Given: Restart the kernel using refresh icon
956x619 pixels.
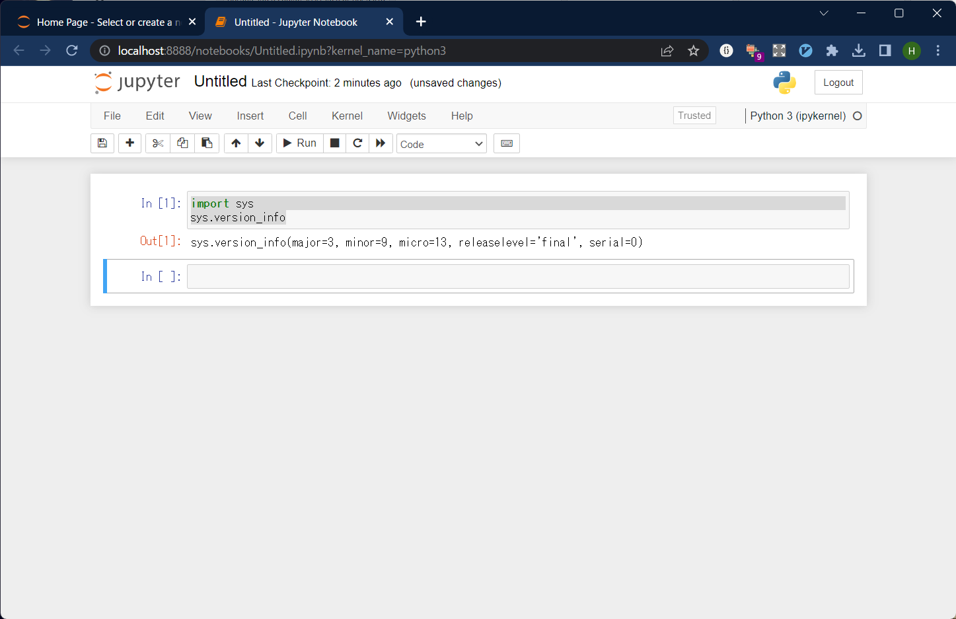Looking at the screenshot, I should (357, 143).
